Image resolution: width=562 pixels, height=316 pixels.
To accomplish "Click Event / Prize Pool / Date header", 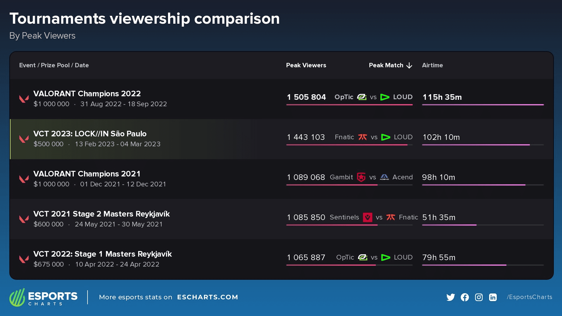I will (54, 65).
